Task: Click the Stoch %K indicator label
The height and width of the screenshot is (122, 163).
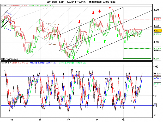Action: (x=6, y=63)
